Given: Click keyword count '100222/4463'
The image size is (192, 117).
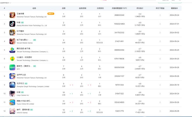Looking at the screenshot, I should (119, 24).
